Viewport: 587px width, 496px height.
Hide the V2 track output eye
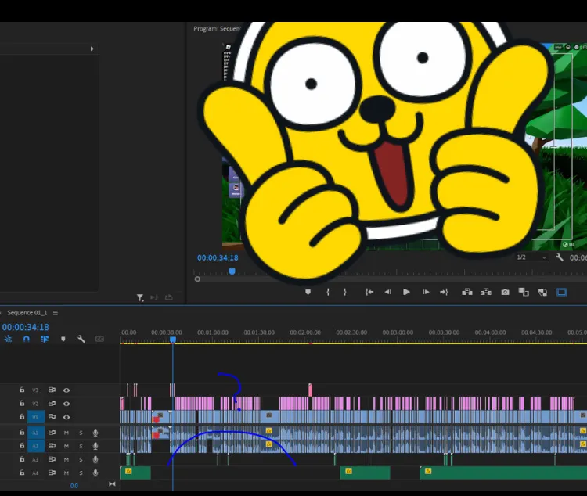tap(67, 404)
